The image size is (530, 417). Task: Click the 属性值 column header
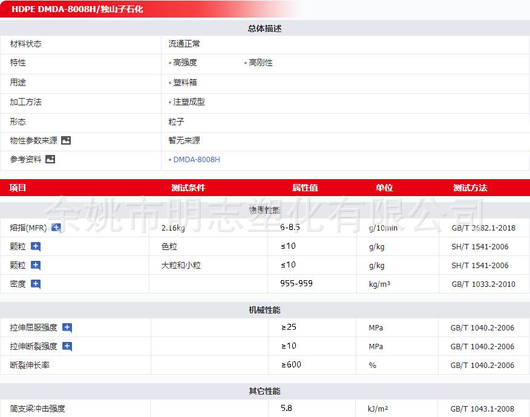click(305, 188)
